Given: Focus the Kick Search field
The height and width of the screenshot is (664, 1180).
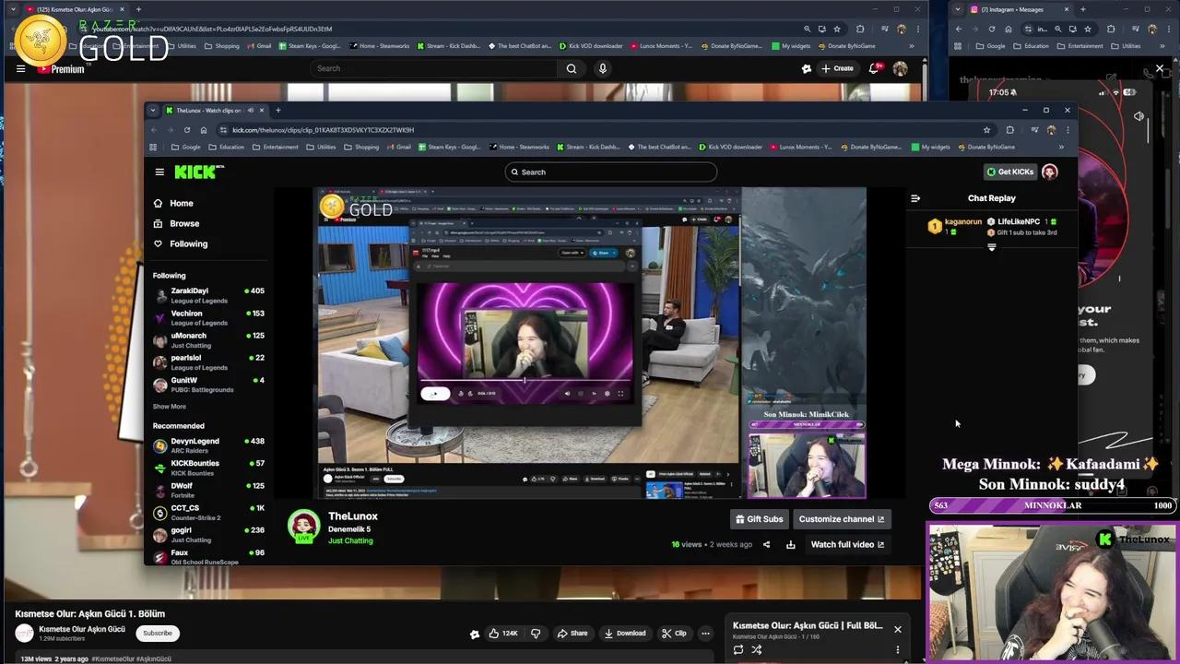Looking at the screenshot, I should point(610,172).
